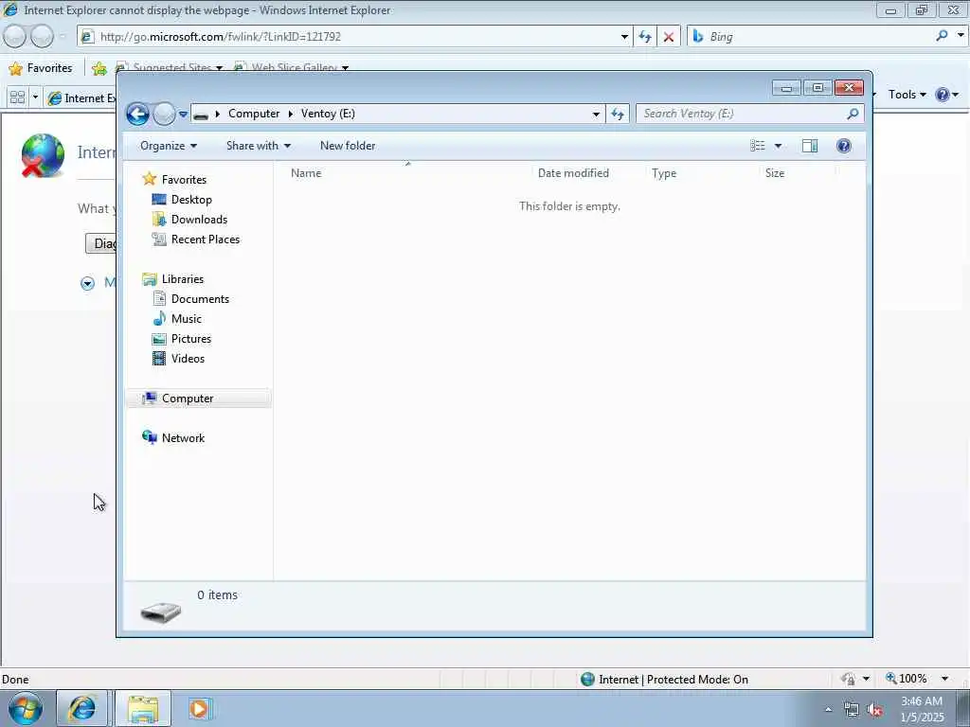
Task: Open the Internet Explorer help menu
Action: click(946, 95)
